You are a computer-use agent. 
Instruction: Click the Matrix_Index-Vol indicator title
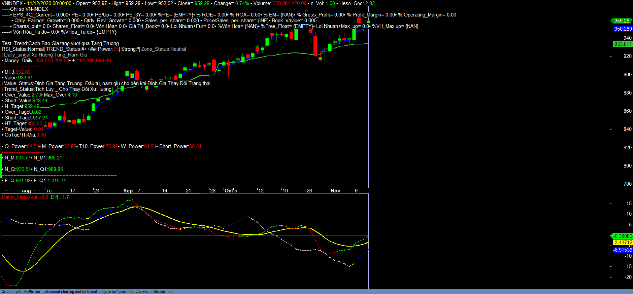coord(20,197)
